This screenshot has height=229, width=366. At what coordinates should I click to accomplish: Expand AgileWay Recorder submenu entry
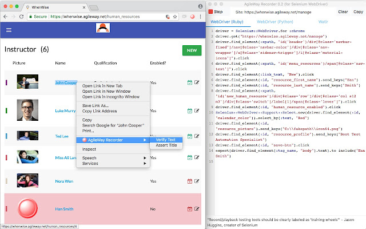[x=113, y=140]
